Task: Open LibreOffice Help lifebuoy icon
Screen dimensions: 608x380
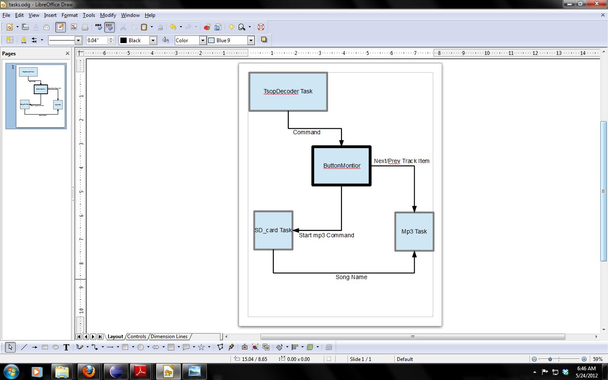Action: pos(261,27)
